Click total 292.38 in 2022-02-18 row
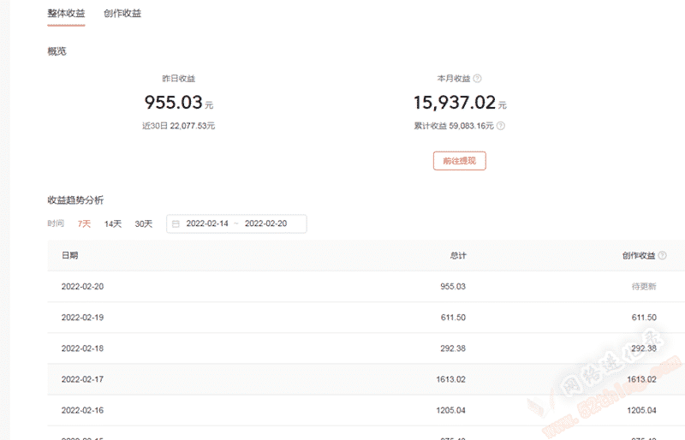The width and height of the screenshot is (685, 440). coord(453,348)
